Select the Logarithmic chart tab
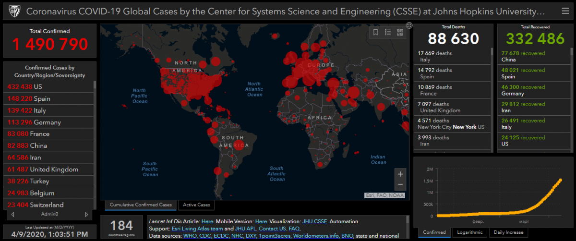 pyautogui.click(x=470, y=232)
